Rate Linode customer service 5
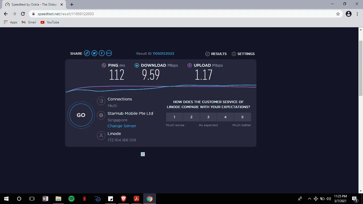The image size is (363, 204). point(242,117)
